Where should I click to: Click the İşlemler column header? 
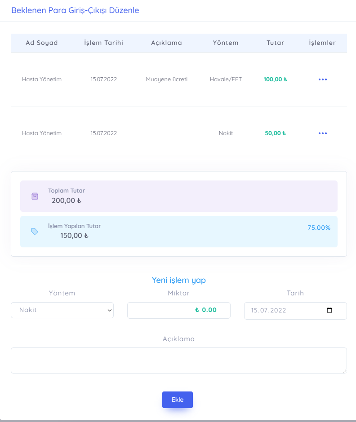point(322,43)
